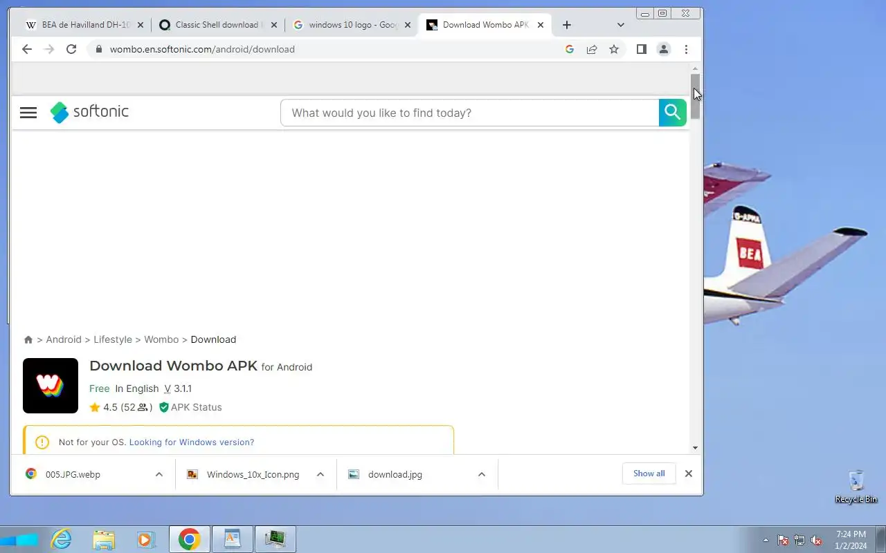Click the browser forward arrow
Viewport: 886px width, 553px height.
click(48, 49)
